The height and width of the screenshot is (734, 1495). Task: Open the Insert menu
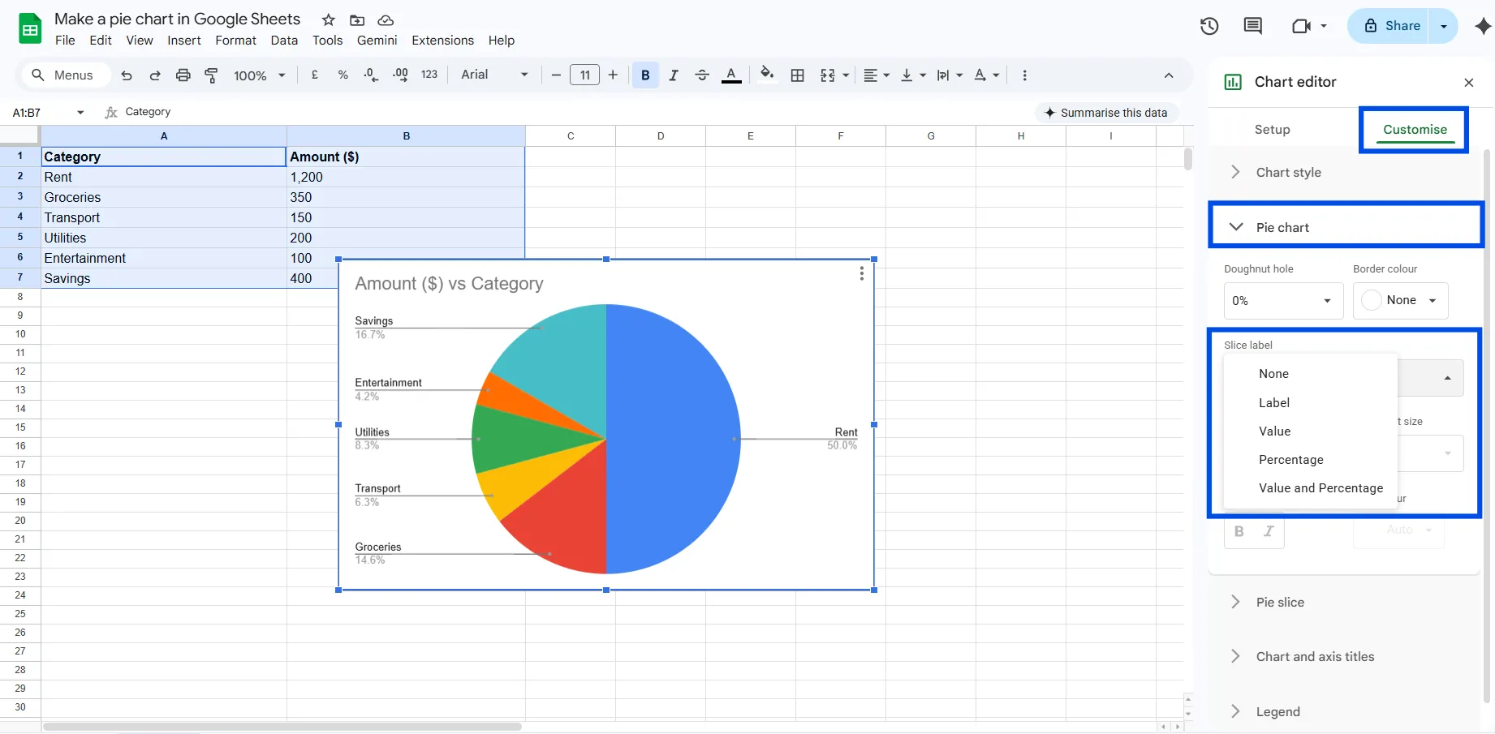tap(183, 40)
